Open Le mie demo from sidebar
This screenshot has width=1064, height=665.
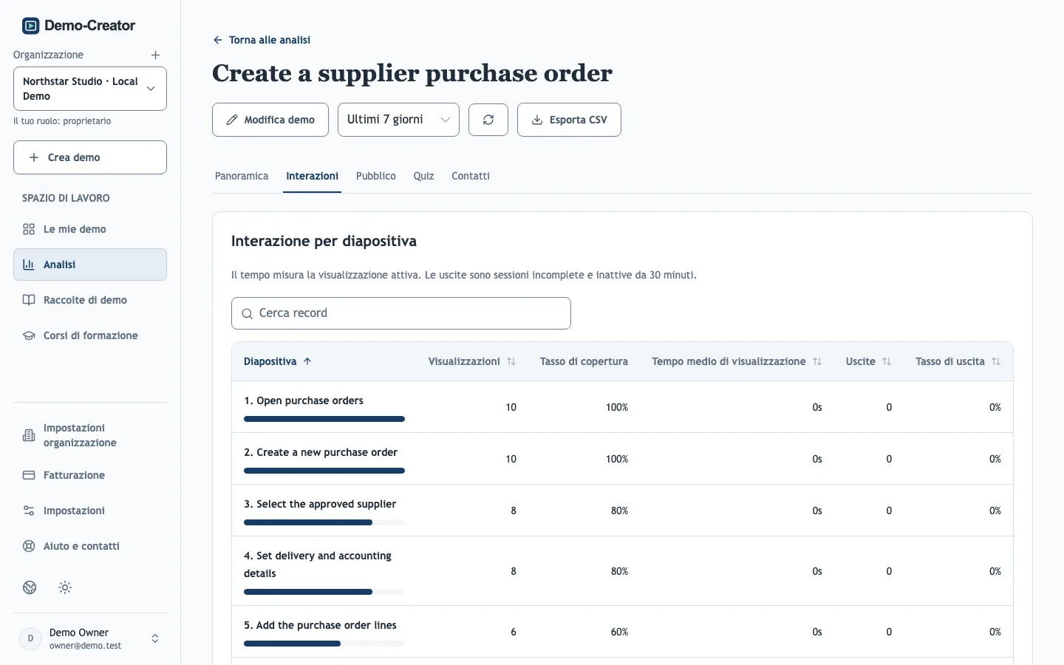coord(90,229)
